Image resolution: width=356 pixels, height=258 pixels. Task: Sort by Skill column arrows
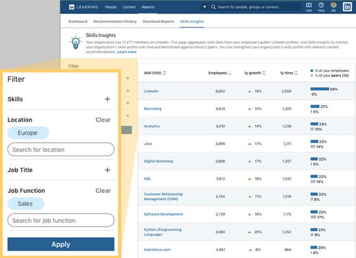coord(164,73)
